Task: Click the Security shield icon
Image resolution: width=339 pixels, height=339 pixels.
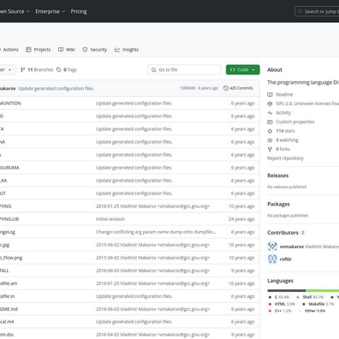Action: [x=85, y=50]
